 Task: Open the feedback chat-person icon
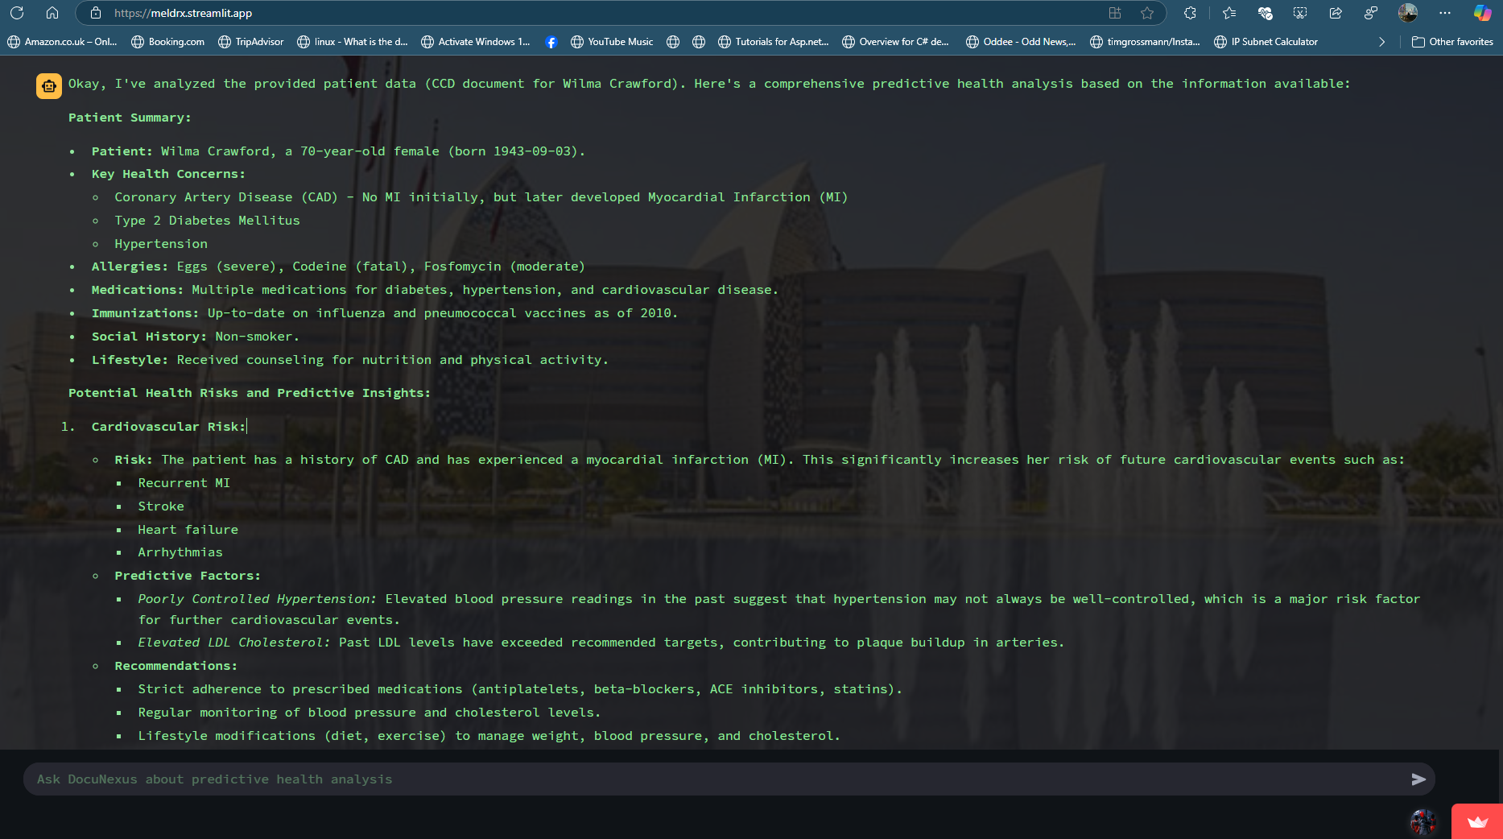click(1371, 13)
